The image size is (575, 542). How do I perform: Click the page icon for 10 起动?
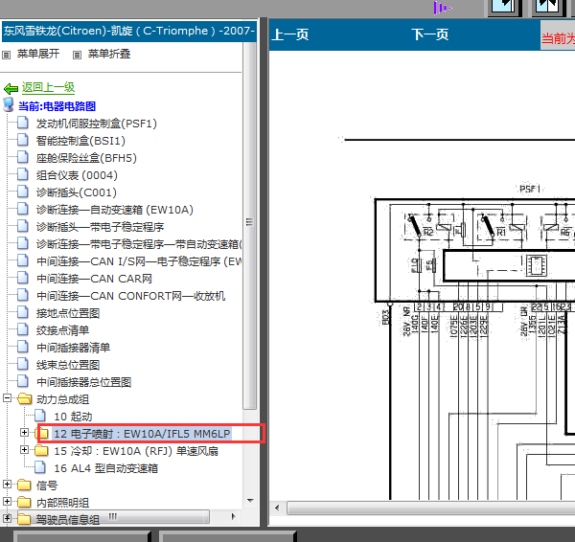40,416
